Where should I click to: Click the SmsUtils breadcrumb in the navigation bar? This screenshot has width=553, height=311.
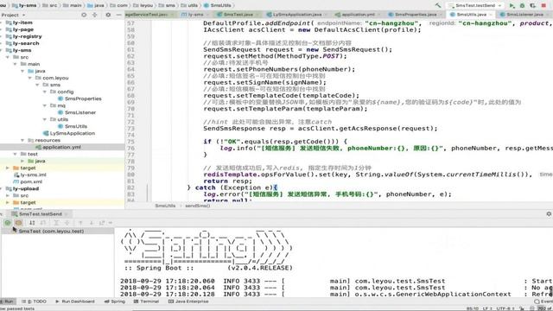click(x=217, y=5)
